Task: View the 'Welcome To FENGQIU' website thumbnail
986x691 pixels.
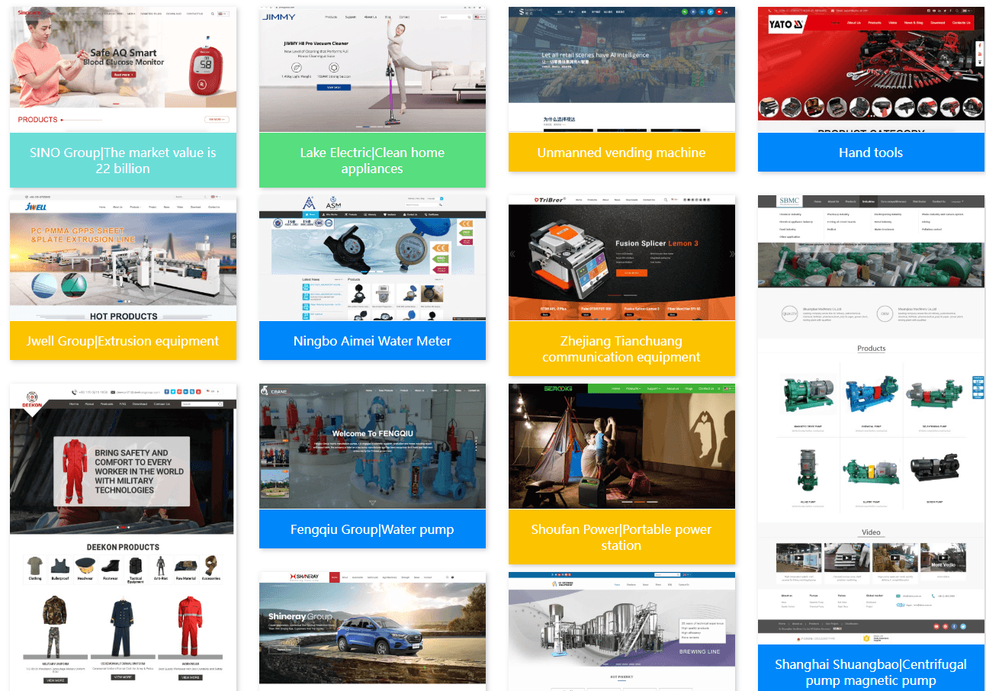Action: click(372, 447)
